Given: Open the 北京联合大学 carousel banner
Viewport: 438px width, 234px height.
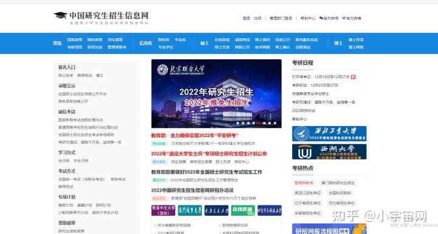Looking at the screenshot, I should coord(216,93).
